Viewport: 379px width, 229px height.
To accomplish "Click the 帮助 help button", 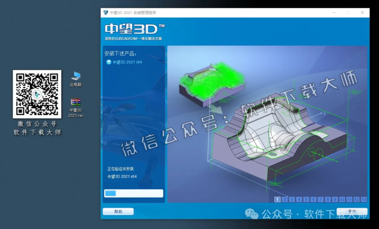I will [x=118, y=211].
